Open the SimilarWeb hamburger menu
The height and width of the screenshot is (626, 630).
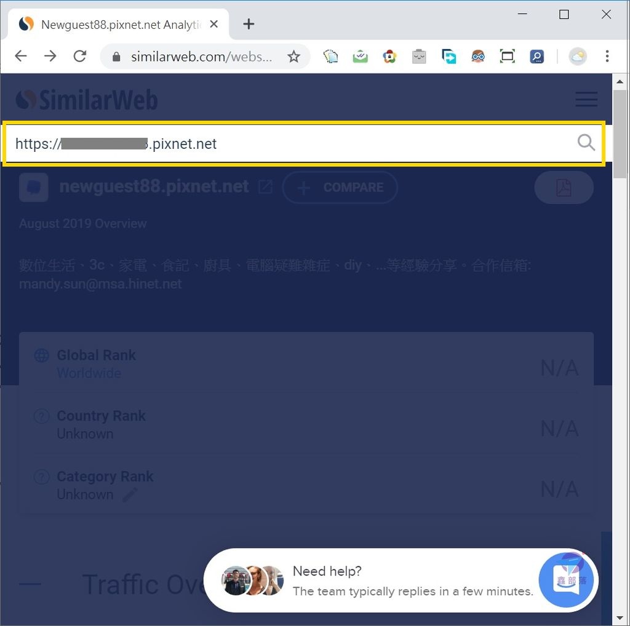(586, 99)
